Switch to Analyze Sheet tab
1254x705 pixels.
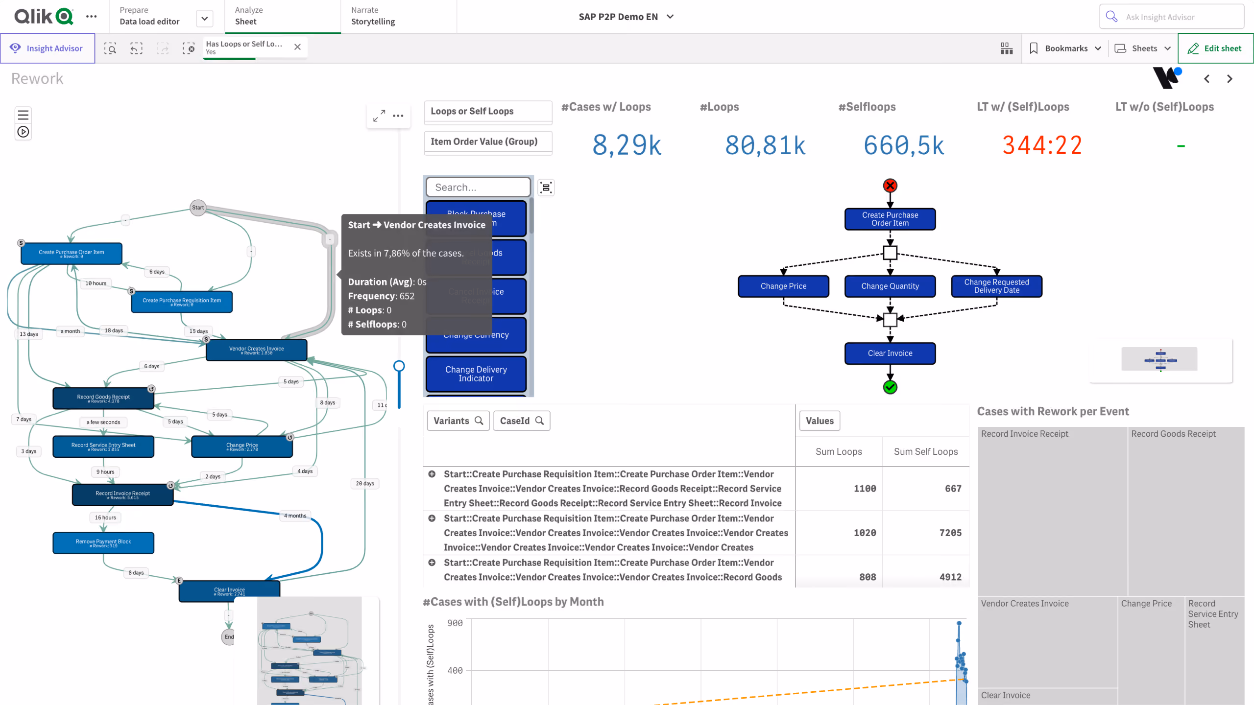282,16
